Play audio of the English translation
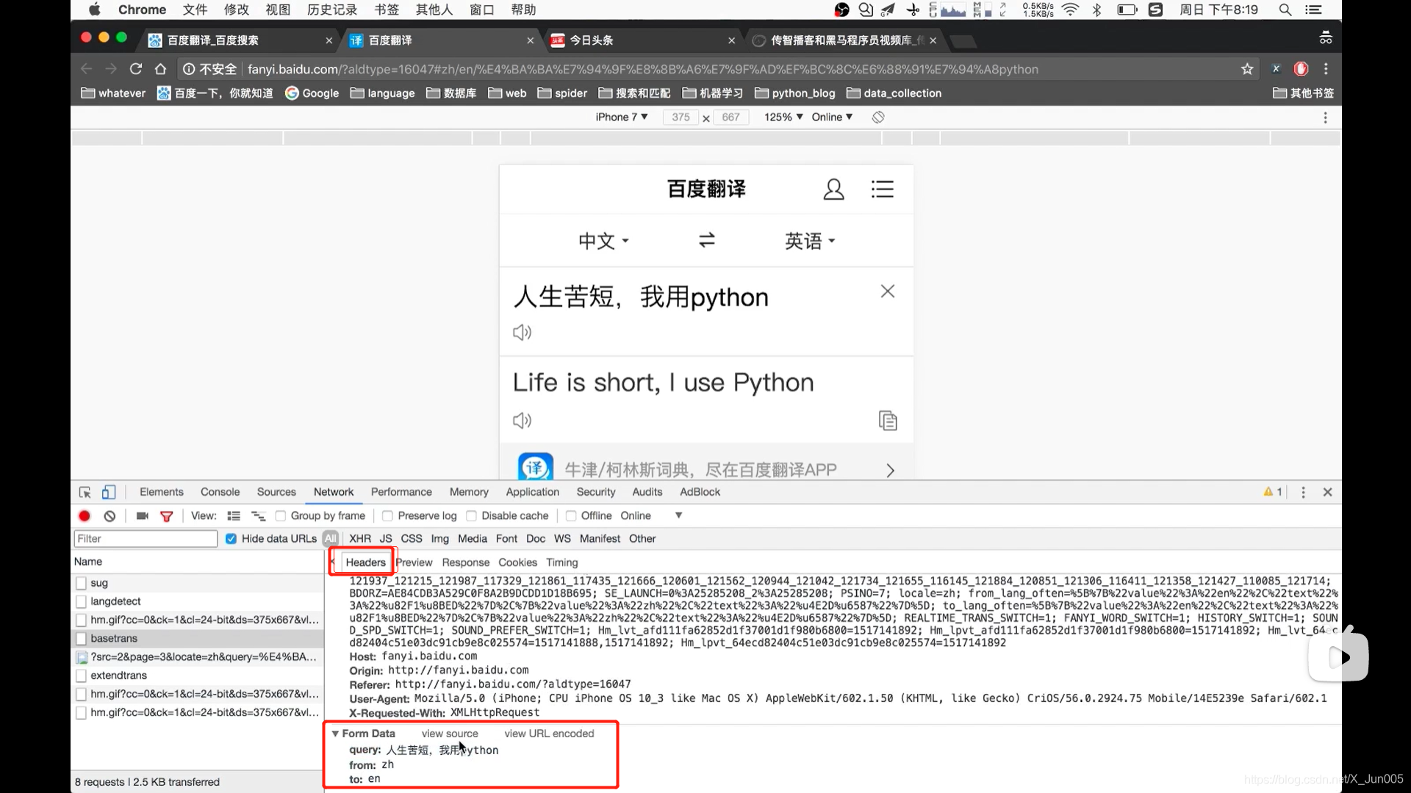Image resolution: width=1411 pixels, height=793 pixels. (522, 421)
